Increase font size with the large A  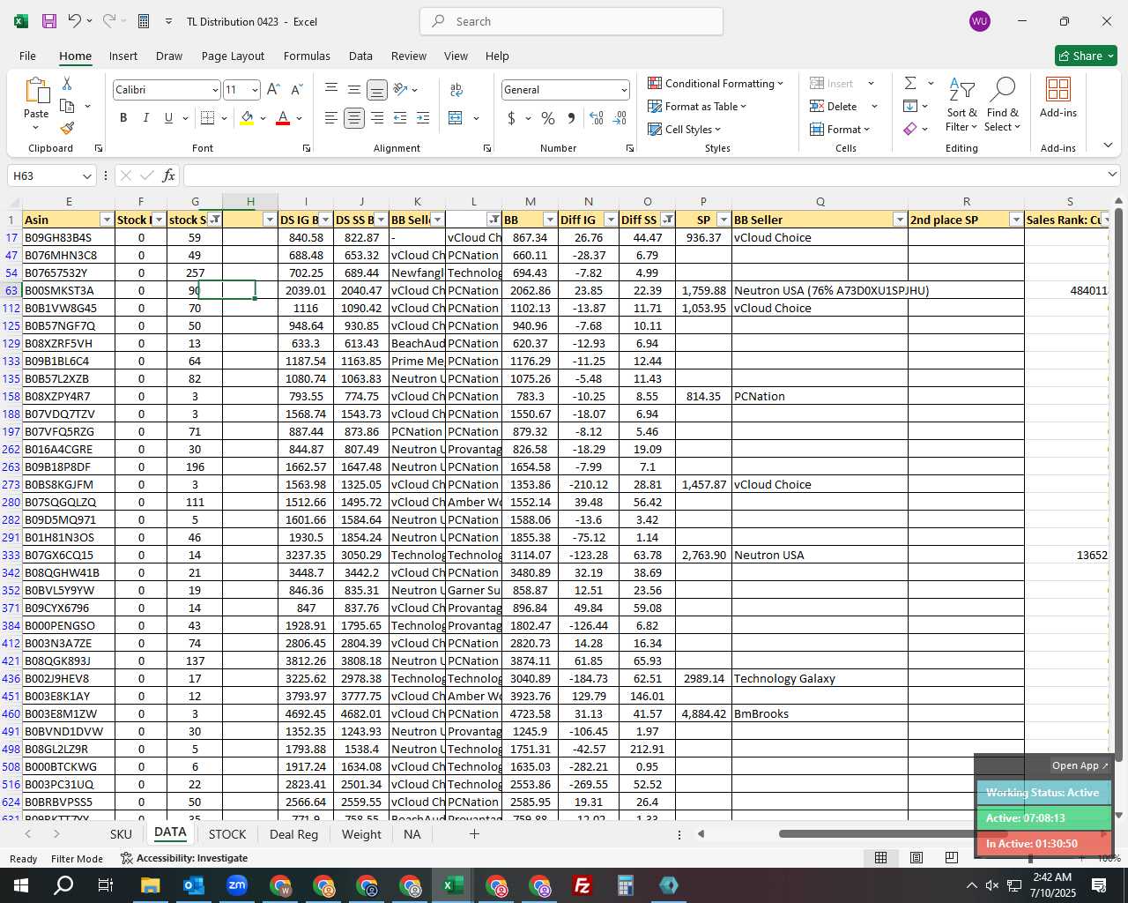click(x=273, y=90)
